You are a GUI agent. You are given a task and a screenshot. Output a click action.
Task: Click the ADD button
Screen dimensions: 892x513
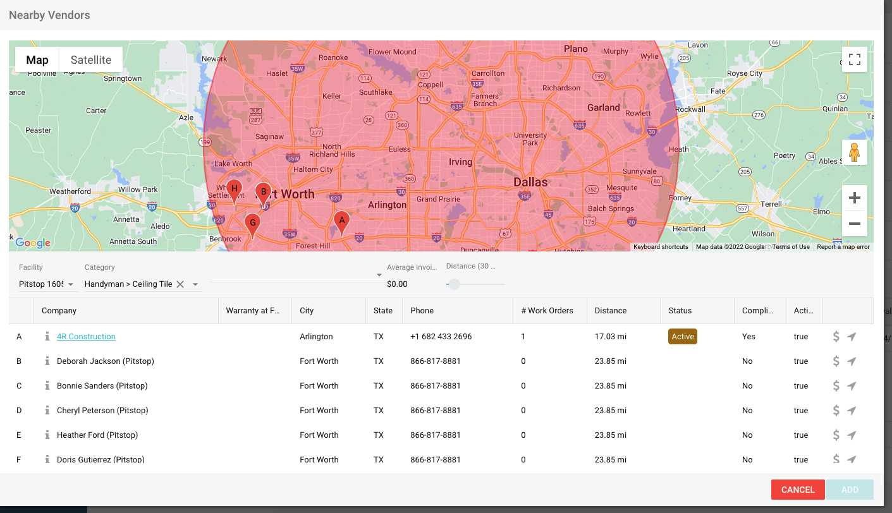[850, 490]
